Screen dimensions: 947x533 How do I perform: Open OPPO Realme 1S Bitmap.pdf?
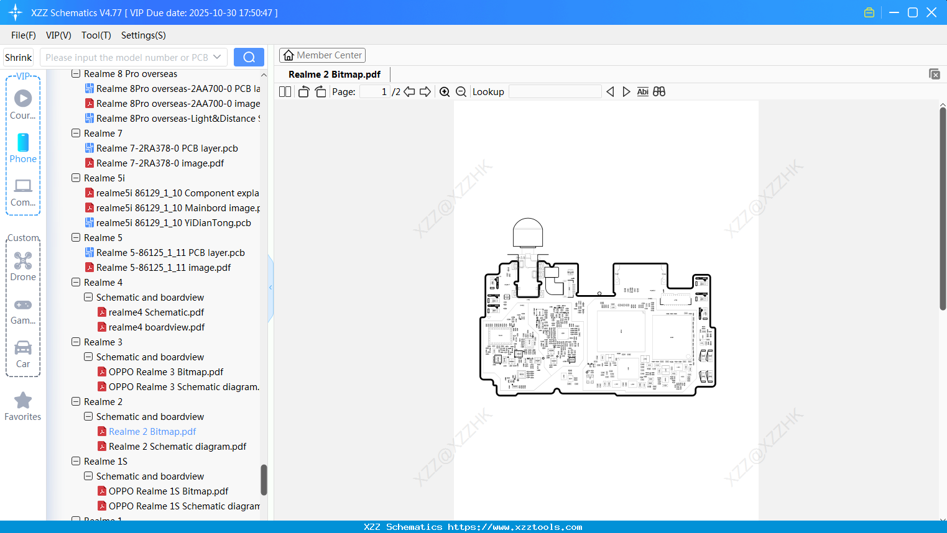pyautogui.click(x=169, y=491)
